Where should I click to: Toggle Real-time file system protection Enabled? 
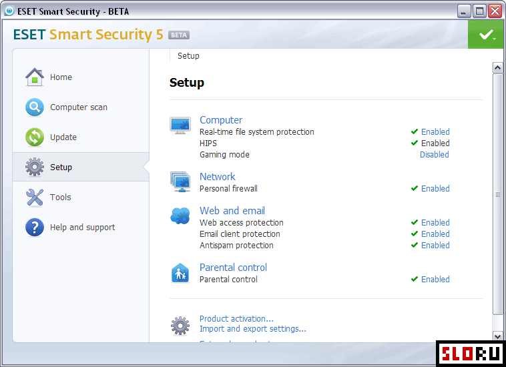click(x=435, y=131)
